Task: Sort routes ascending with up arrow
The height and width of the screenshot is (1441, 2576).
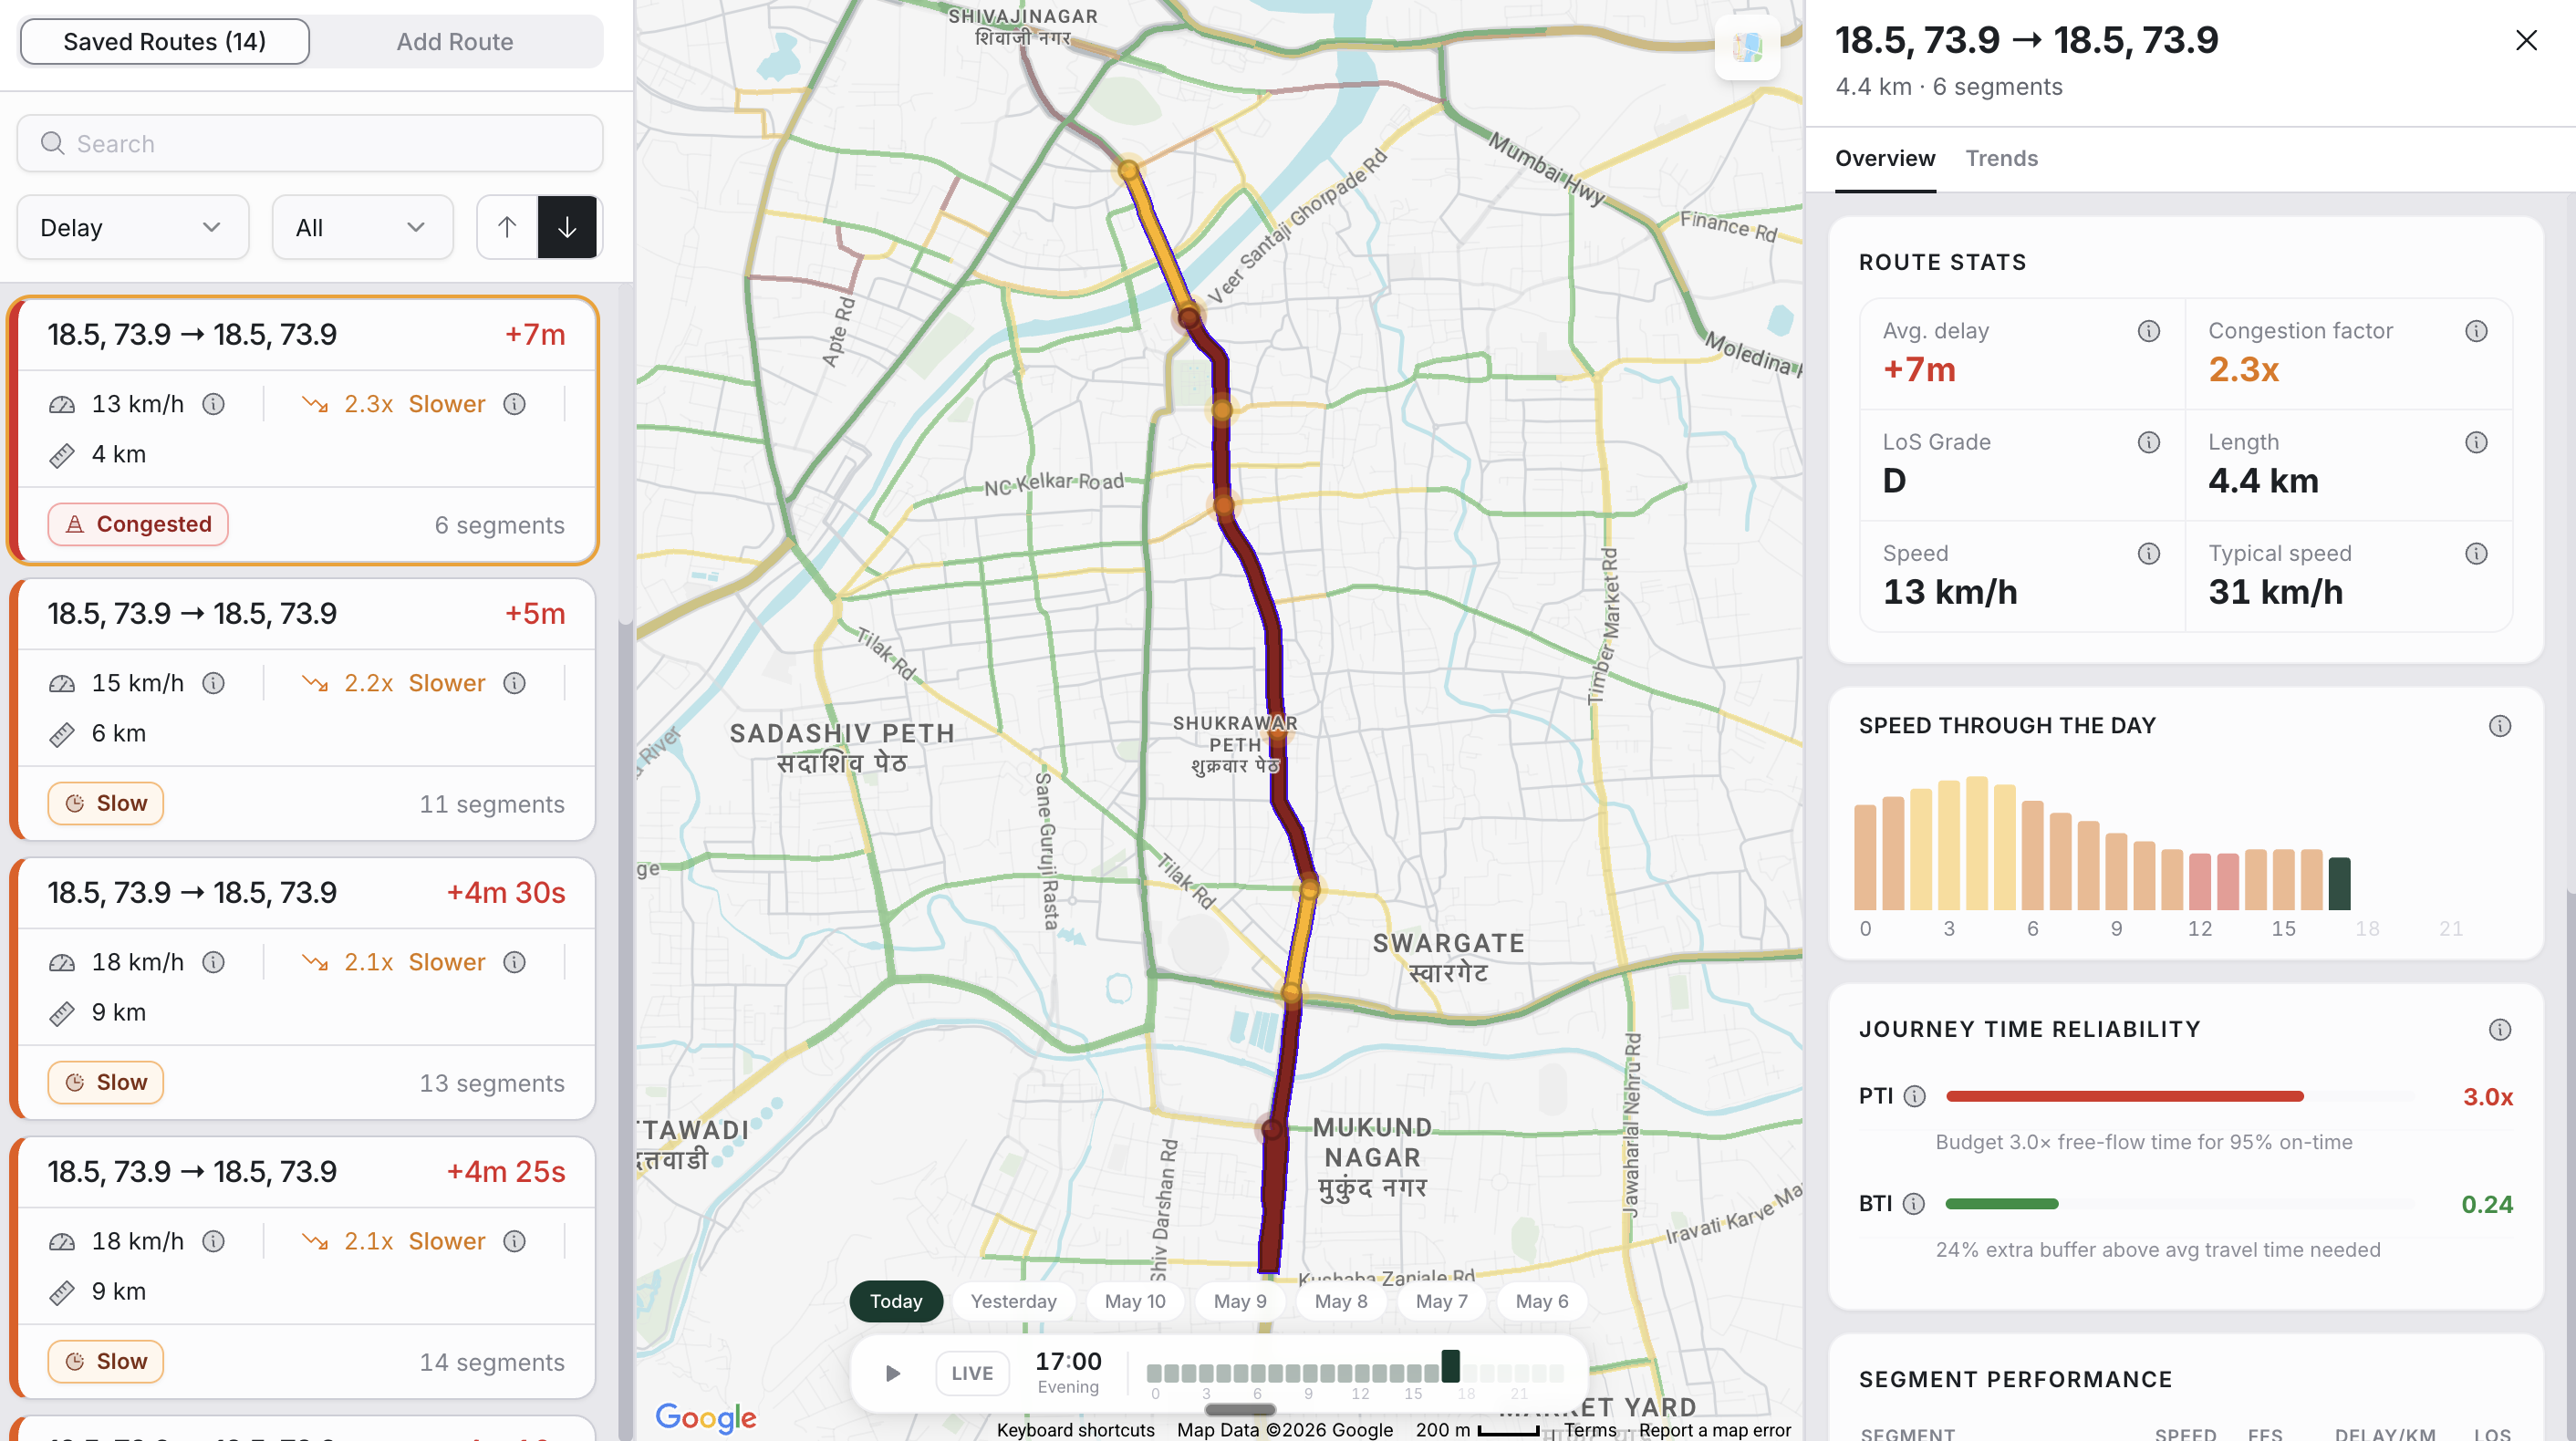Action: tap(507, 227)
